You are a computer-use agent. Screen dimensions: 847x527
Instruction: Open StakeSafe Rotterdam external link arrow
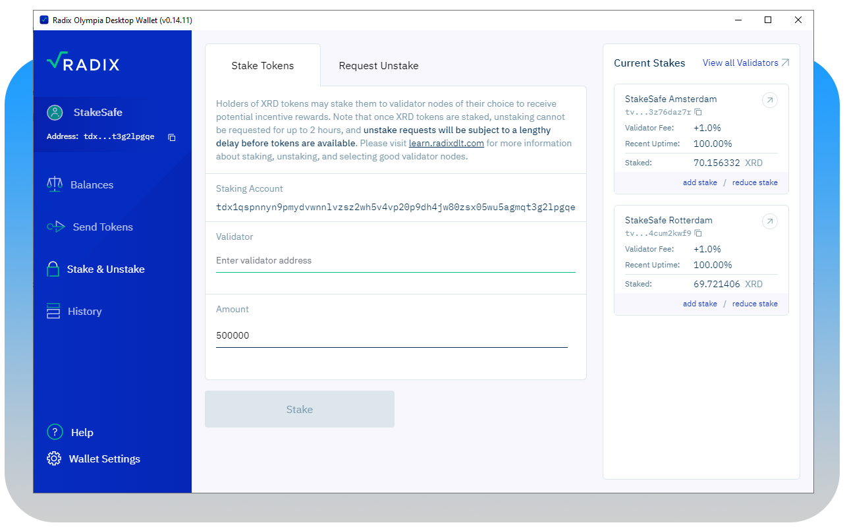coord(769,221)
